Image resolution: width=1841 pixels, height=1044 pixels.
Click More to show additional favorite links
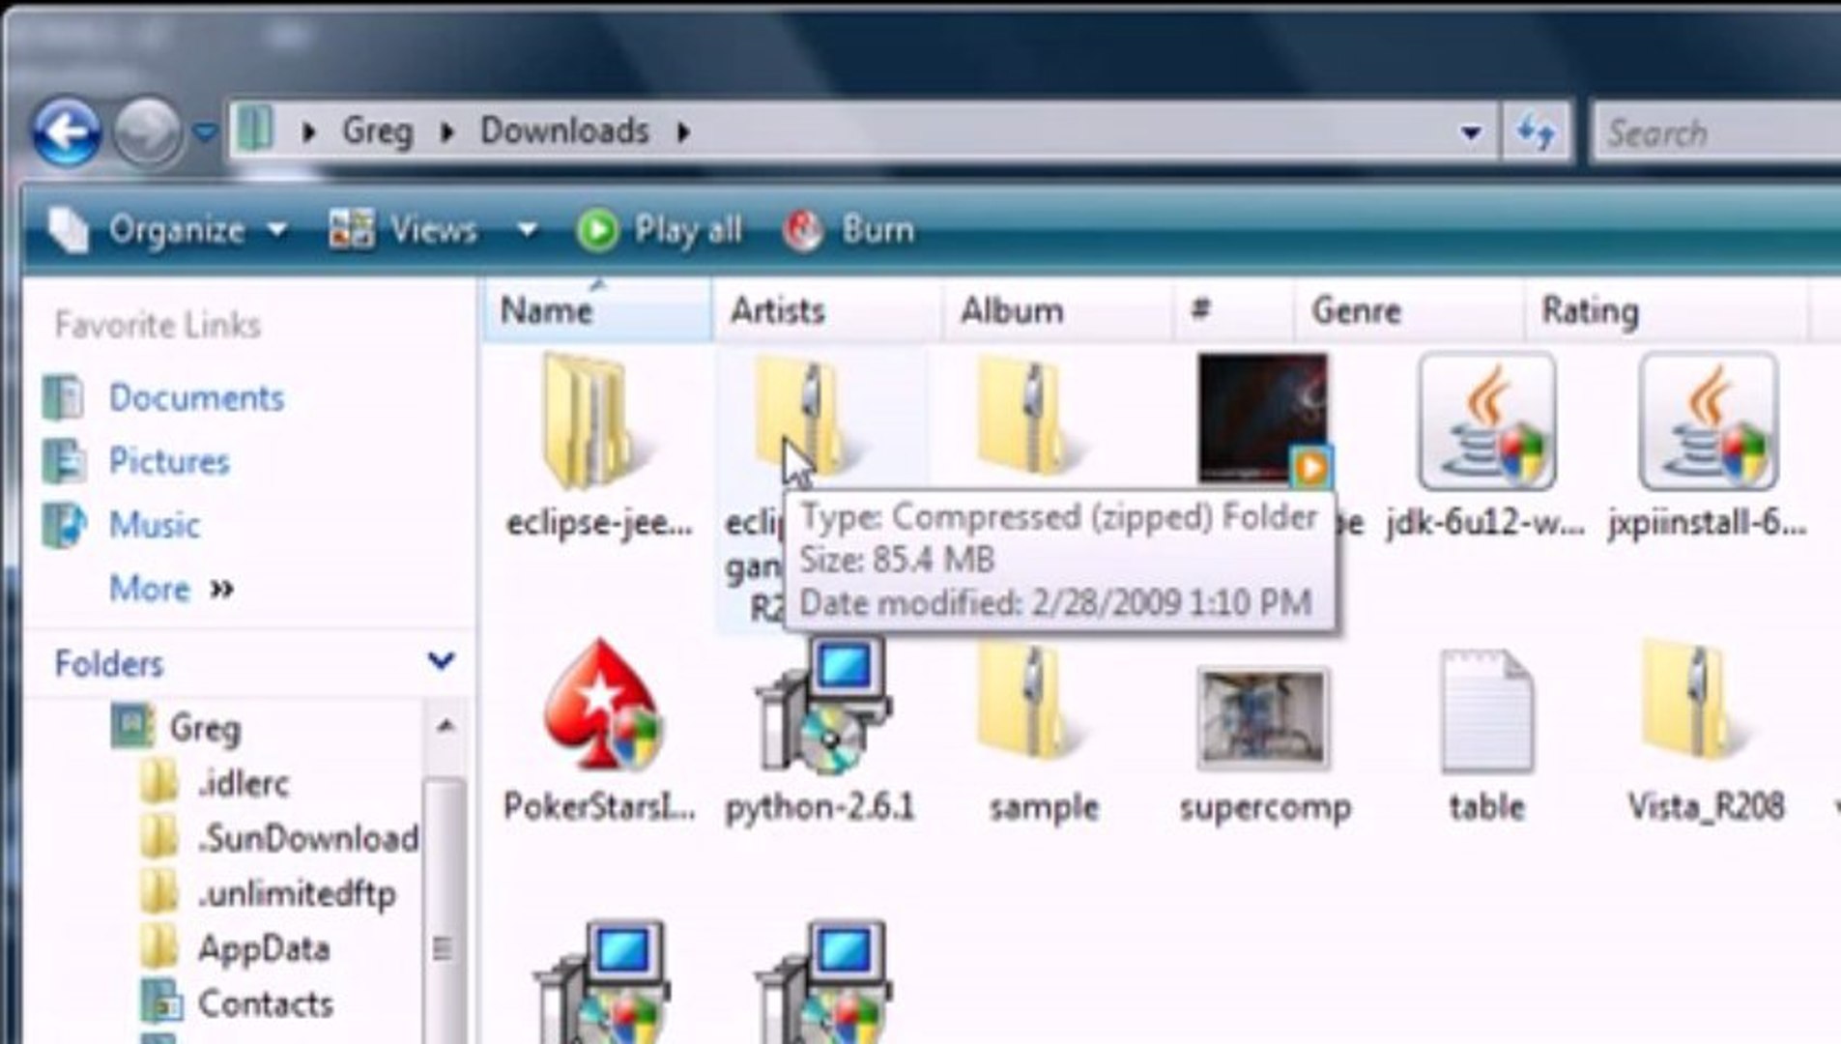click(151, 590)
